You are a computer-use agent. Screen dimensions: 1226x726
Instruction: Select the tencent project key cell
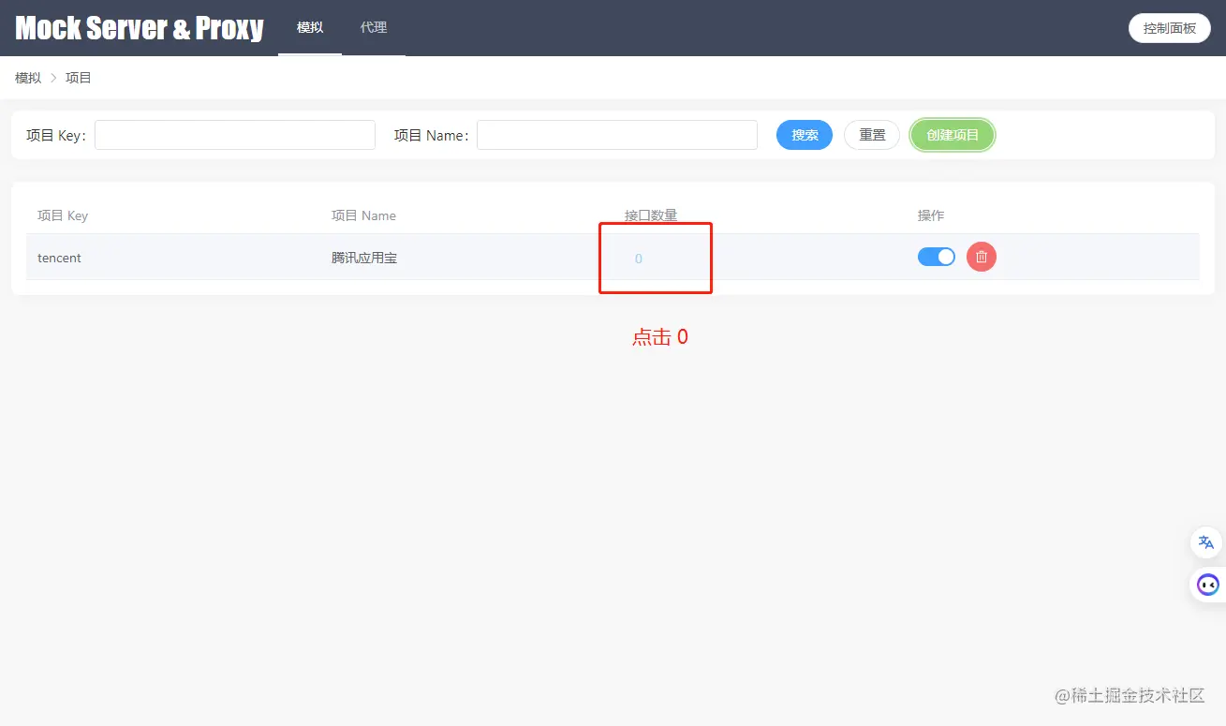[59, 258]
